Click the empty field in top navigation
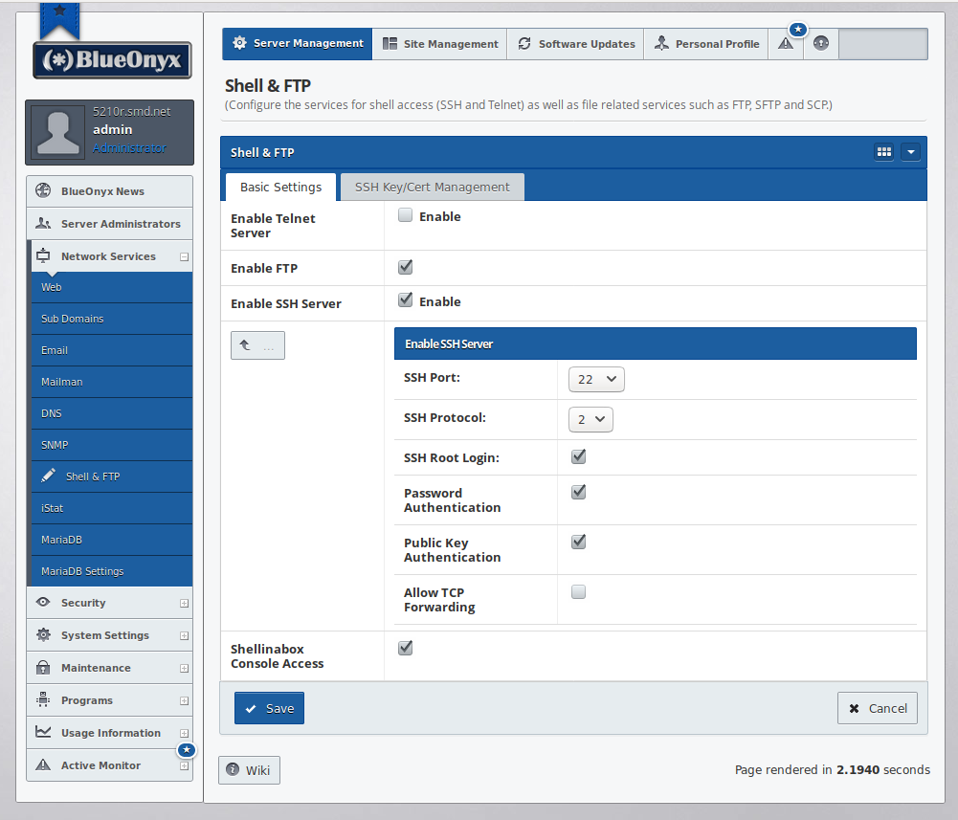 tap(882, 43)
